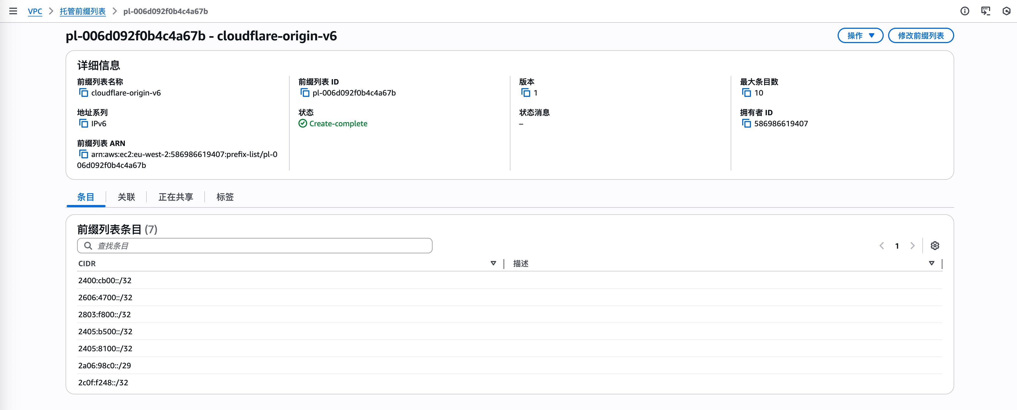Screen dimensions: 1017x410
Task: Expand the 操作 actions dropdown
Action: 860,36
